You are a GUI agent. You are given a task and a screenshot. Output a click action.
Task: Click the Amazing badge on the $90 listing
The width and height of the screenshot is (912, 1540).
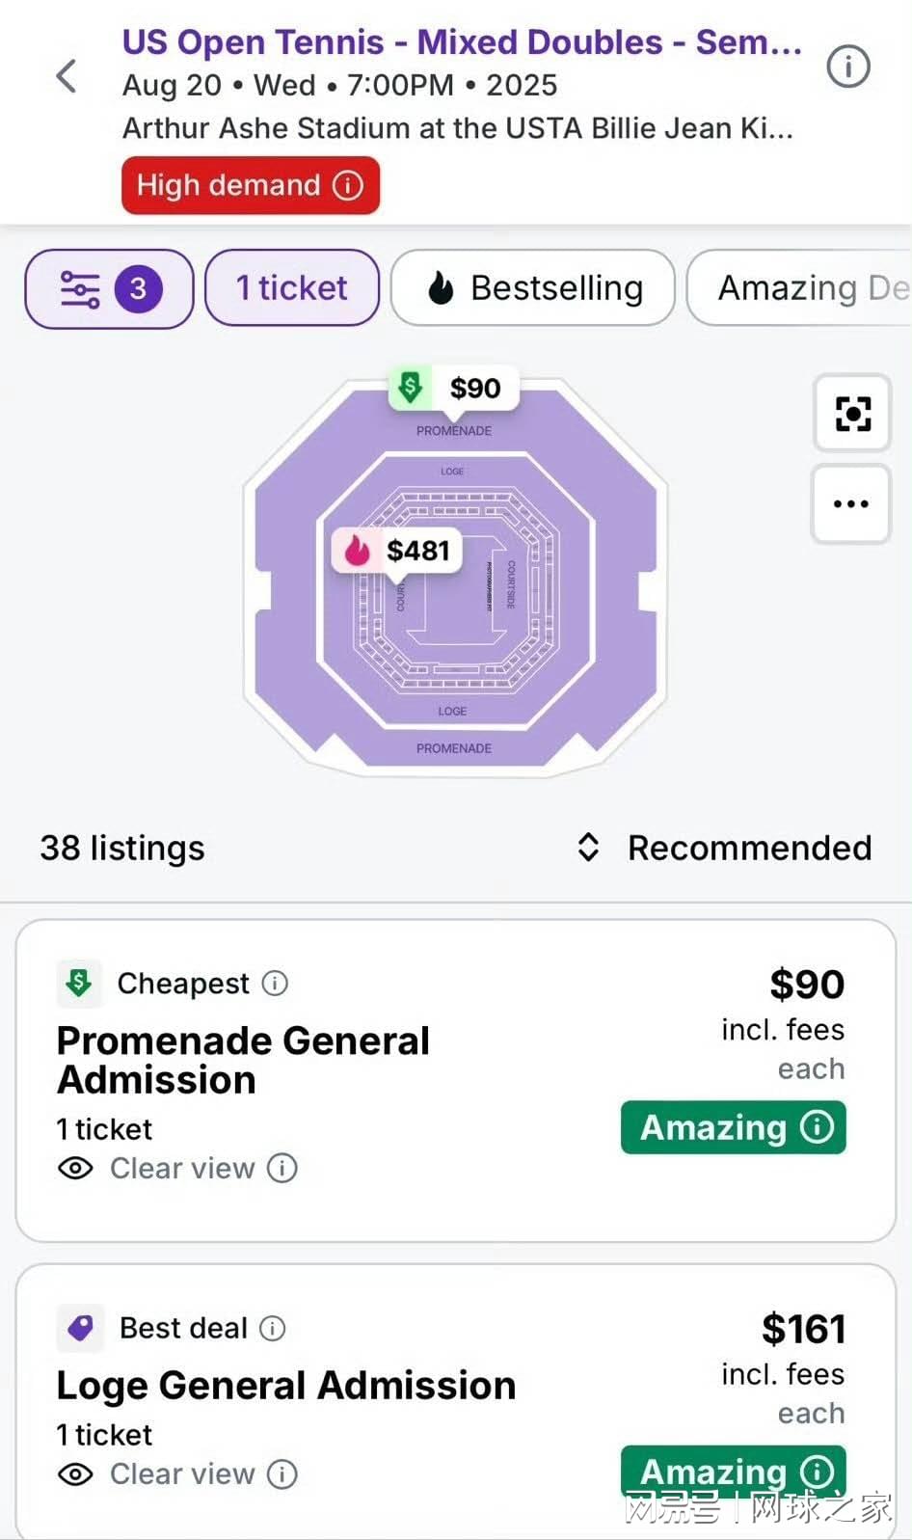click(733, 1127)
